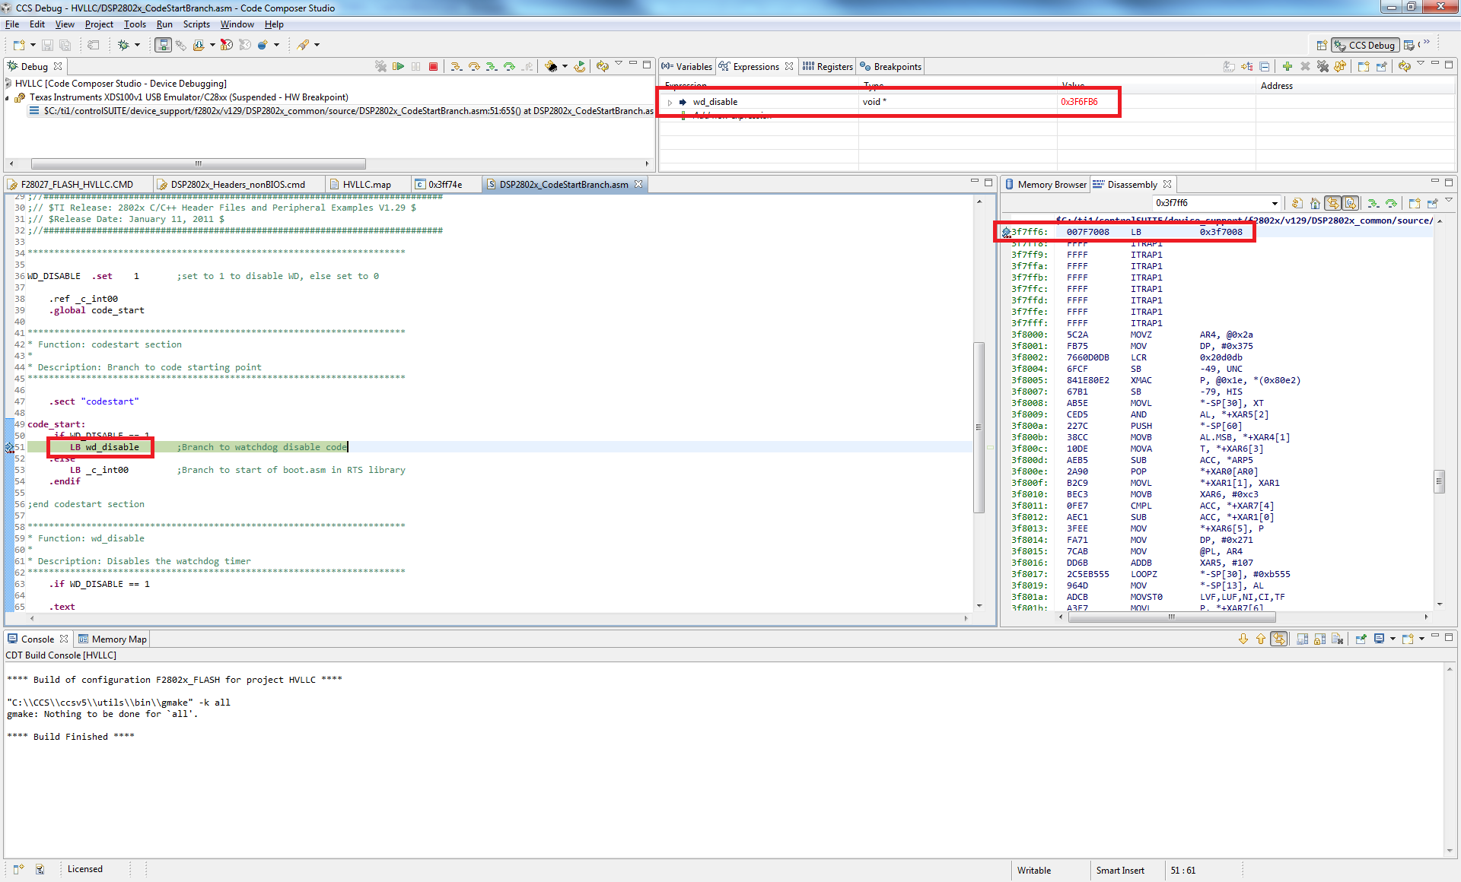Expand the wd_disable expression row
Viewport: 1461px width, 882px height.
(670, 102)
